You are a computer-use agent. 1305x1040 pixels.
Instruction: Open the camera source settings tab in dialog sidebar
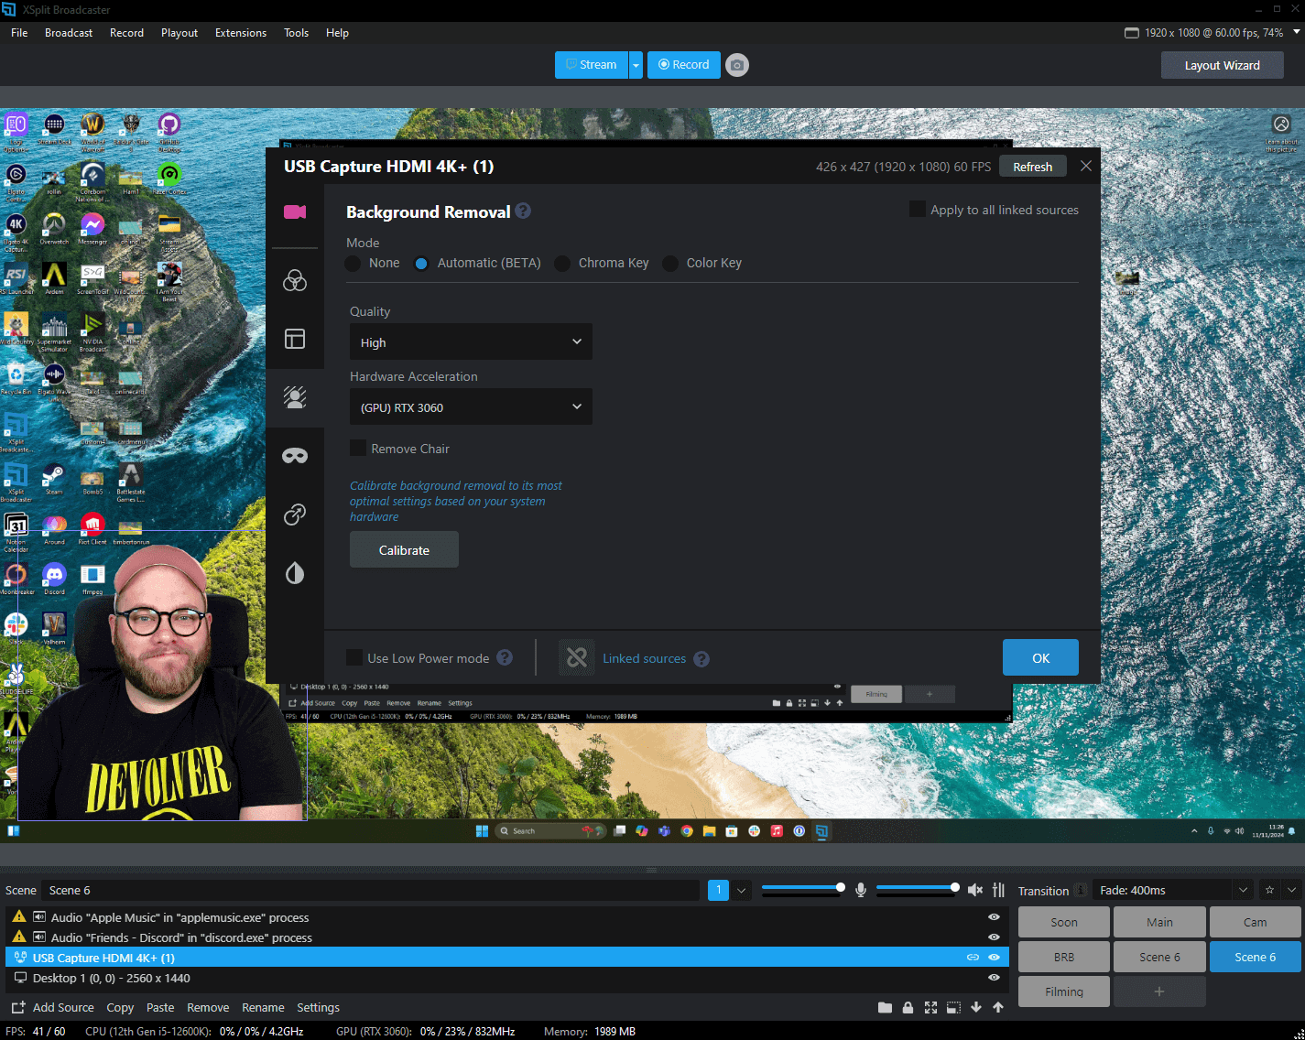(295, 212)
